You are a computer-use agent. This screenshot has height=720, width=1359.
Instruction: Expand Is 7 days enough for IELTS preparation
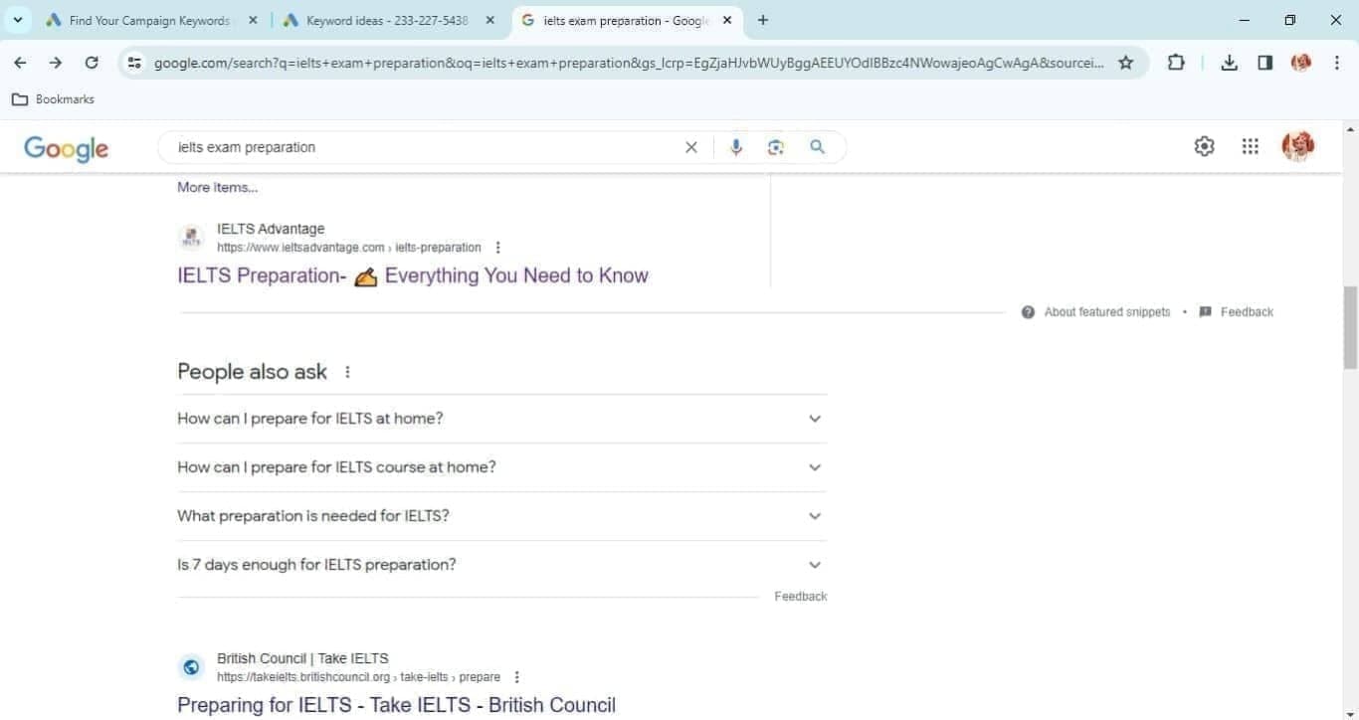501,565
